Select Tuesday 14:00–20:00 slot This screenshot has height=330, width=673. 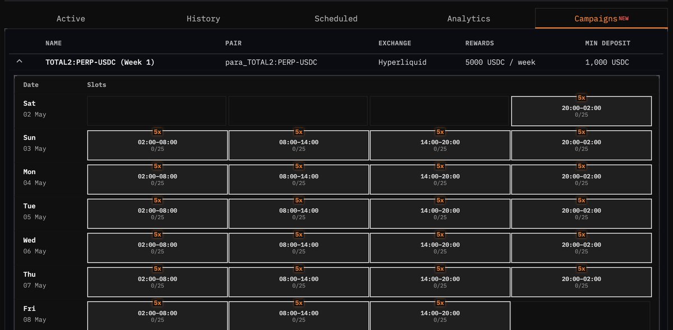440,213
